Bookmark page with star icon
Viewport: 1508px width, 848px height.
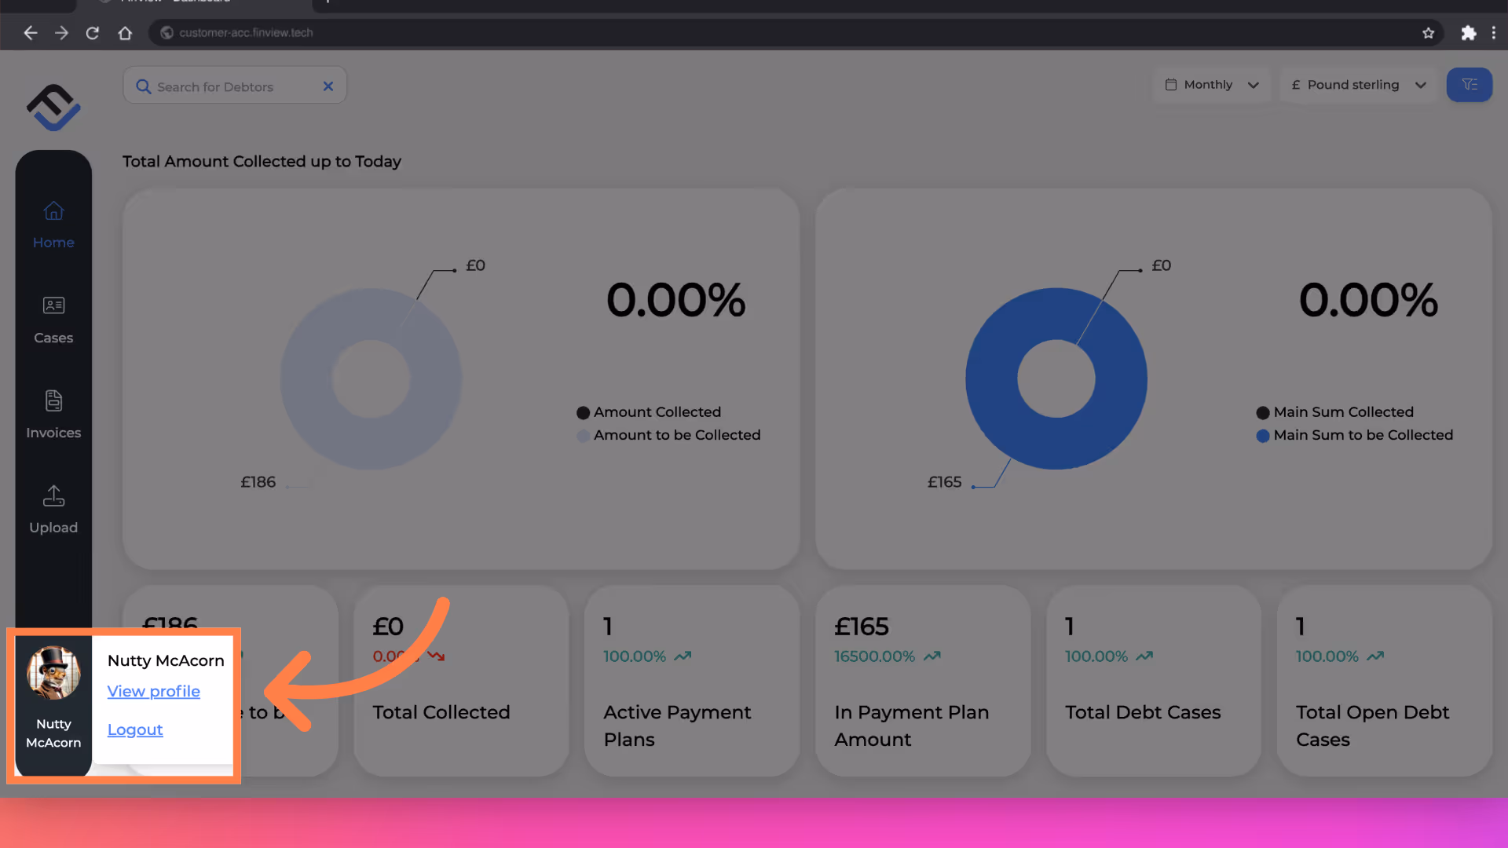tap(1428, 33)
